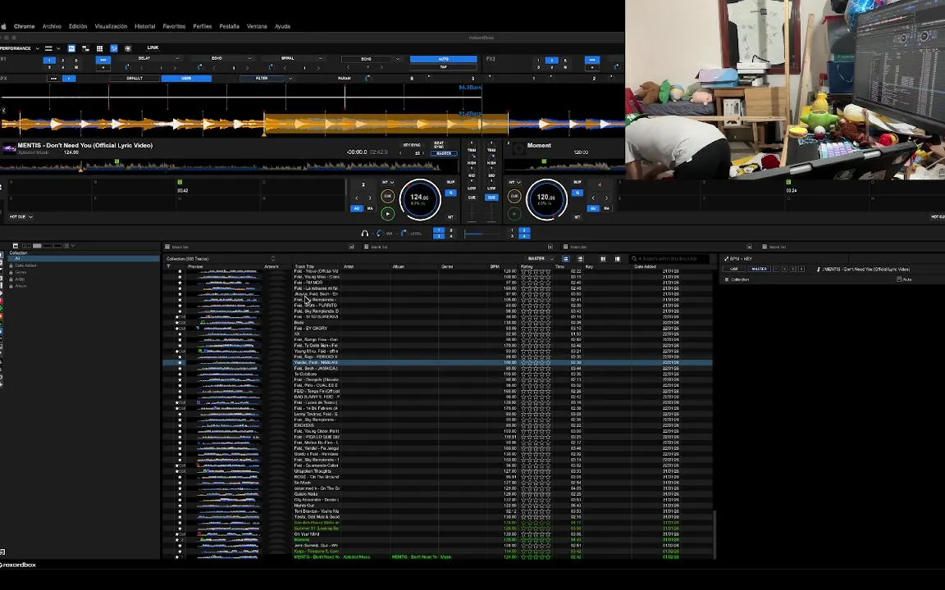This screenshot has width=945, height=590.
Task: Toggle the Auto checkbox in related tracks
Action: click(899, 279)
